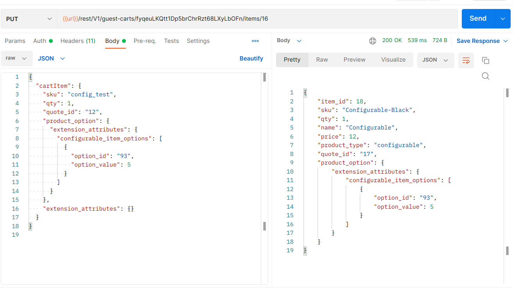513x289 pixels.
Task: Click the request URL input field
Action: [257, 19]
